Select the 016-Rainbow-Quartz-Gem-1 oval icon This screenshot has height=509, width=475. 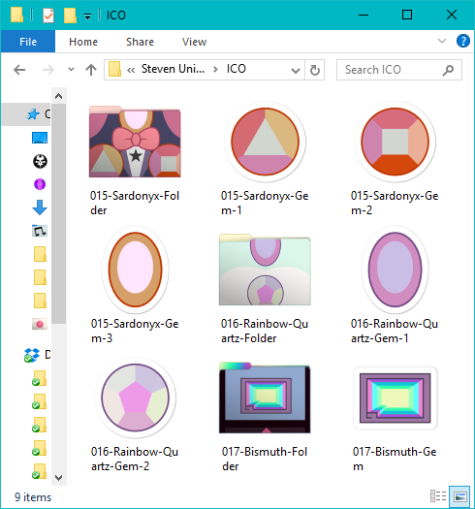[x=395, y=270]
